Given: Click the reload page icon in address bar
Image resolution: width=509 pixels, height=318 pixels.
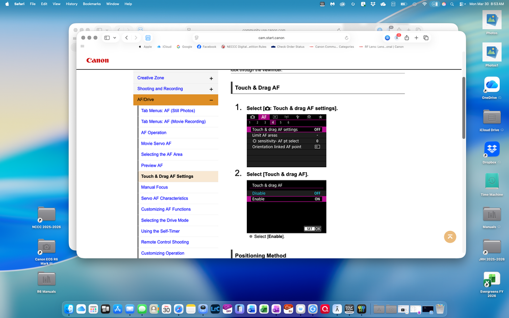Looking at the screenshot, I should 346,38.
